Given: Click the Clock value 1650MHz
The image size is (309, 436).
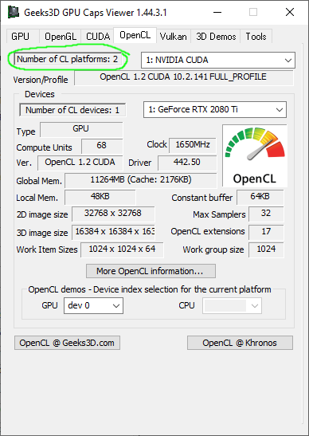Looking at the screenshot, I should click(x=192, y=145).
